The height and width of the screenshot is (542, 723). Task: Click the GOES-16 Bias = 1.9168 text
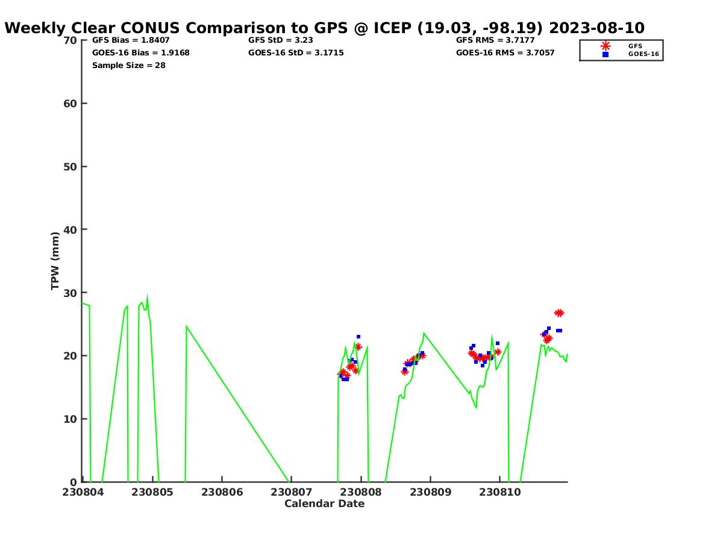(x=140, y=53)
